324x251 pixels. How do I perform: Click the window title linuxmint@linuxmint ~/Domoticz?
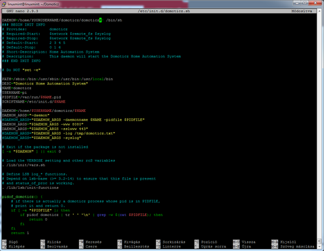click(x=33, y=4)
